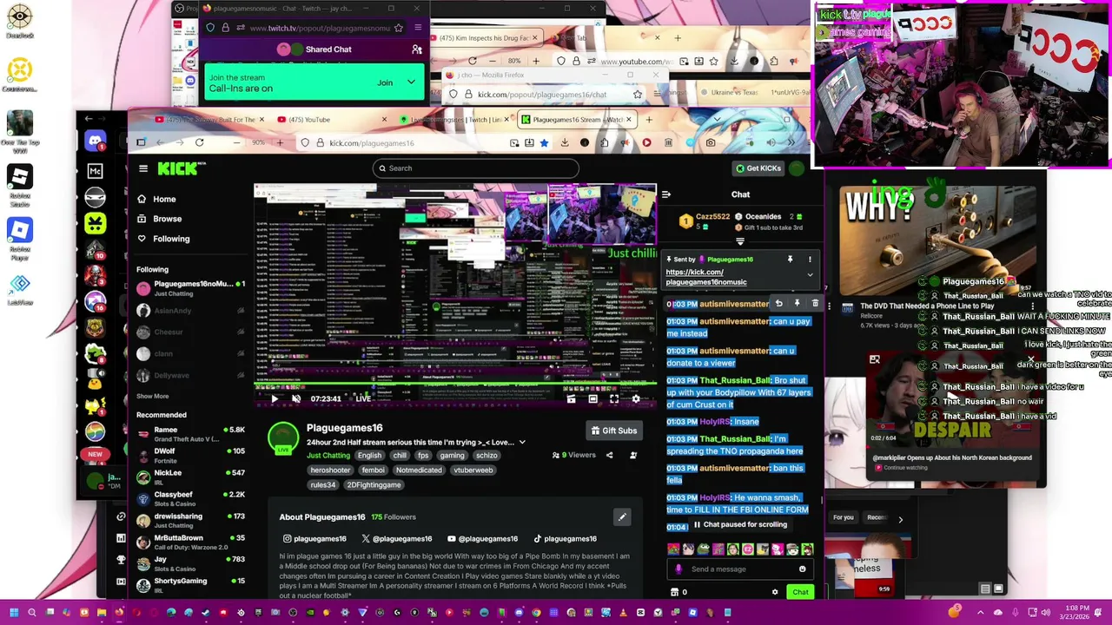
Task: Open pinned kick.com/plaguegames16nomusic link
Action: click(706, 277)
